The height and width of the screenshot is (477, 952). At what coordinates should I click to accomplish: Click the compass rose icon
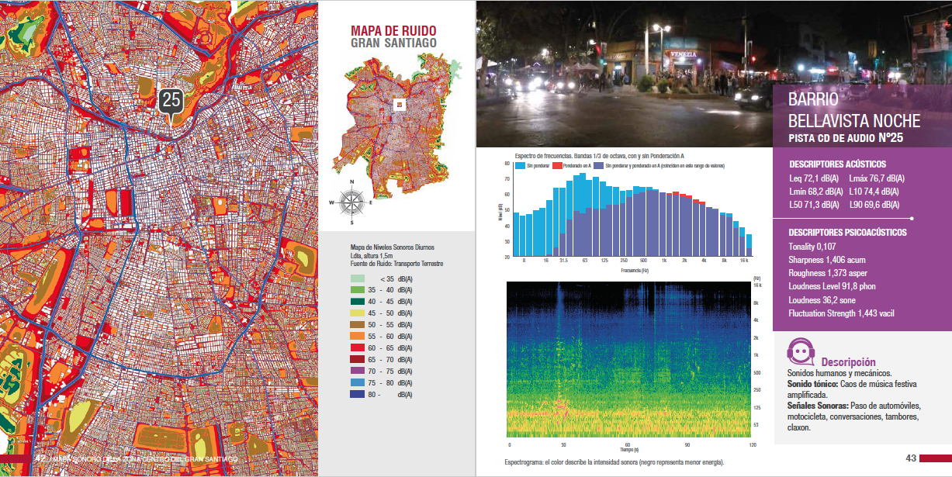pos(352,202)
